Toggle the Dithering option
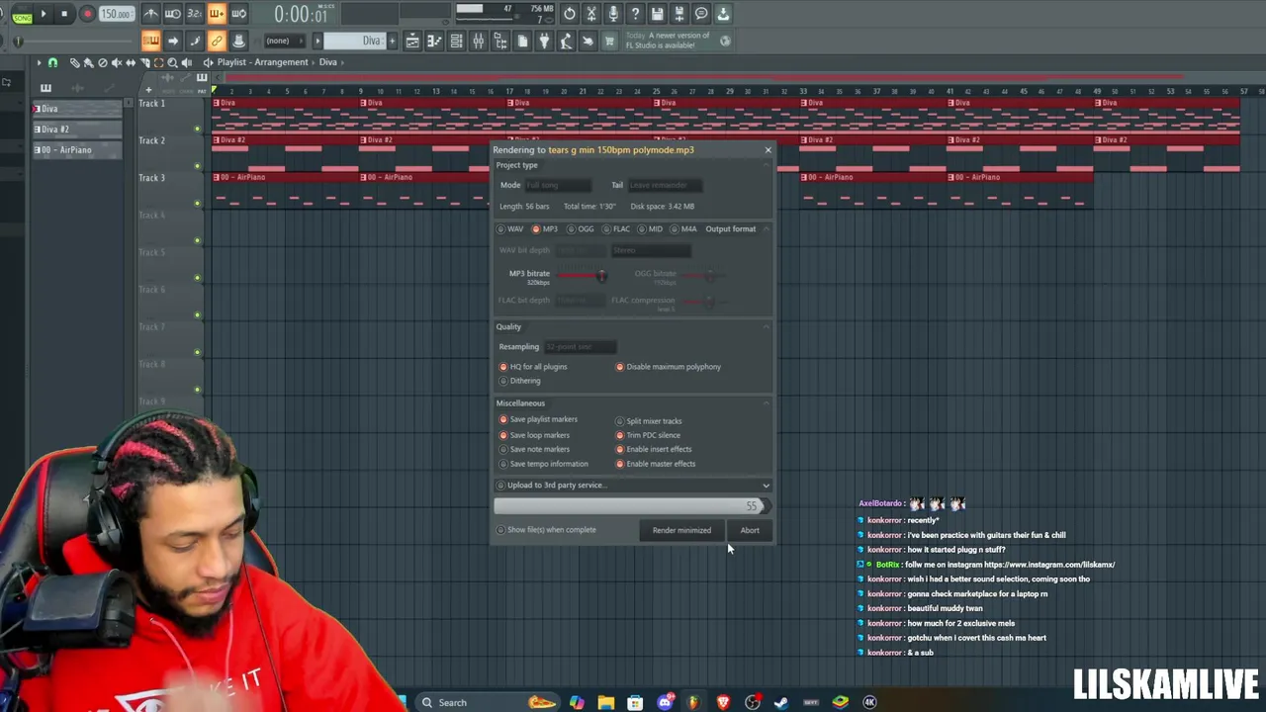Image resolution: width=1266 pixels, height=712 pixels. 520,381
